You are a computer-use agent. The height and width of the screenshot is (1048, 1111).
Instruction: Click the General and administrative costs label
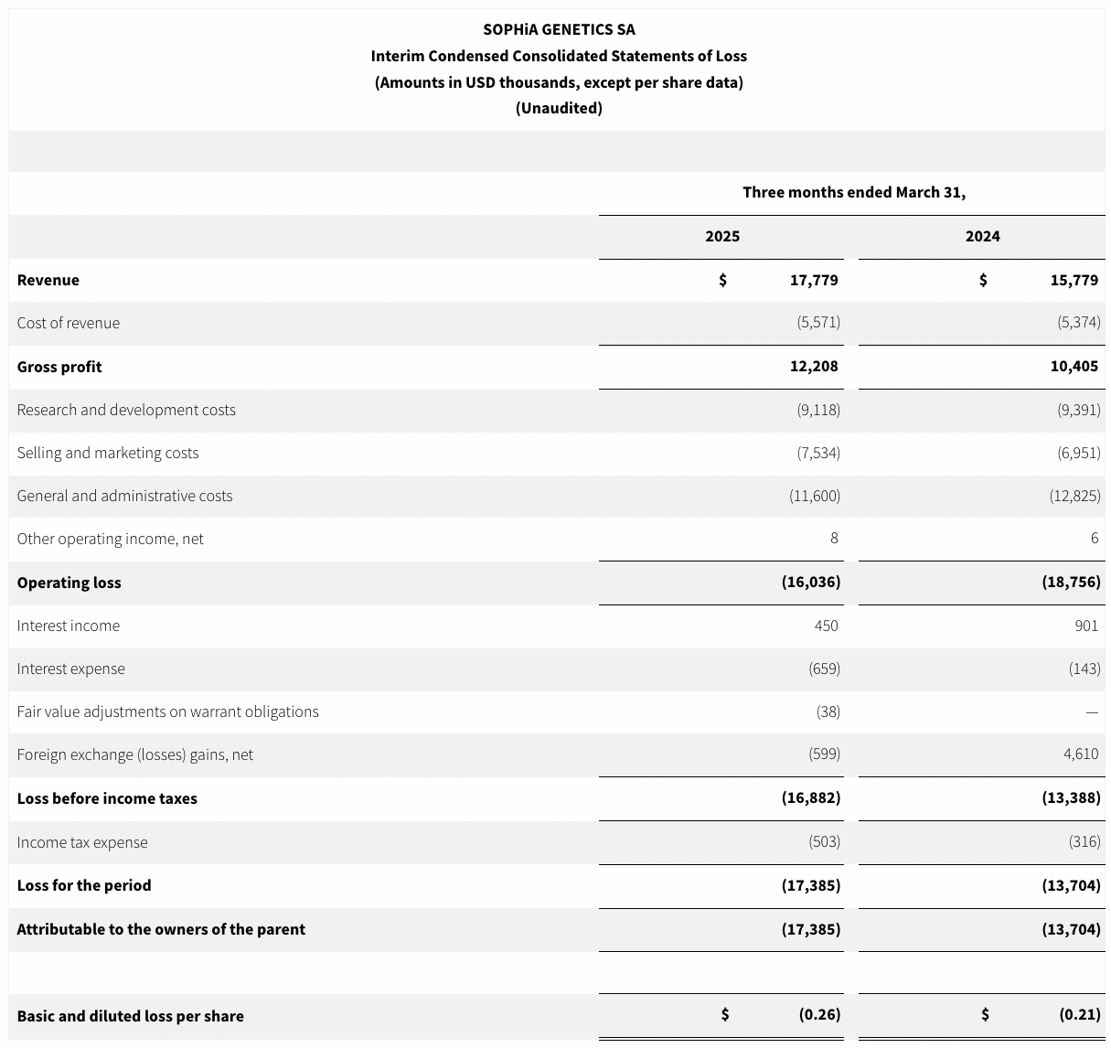tap(124, 496)
